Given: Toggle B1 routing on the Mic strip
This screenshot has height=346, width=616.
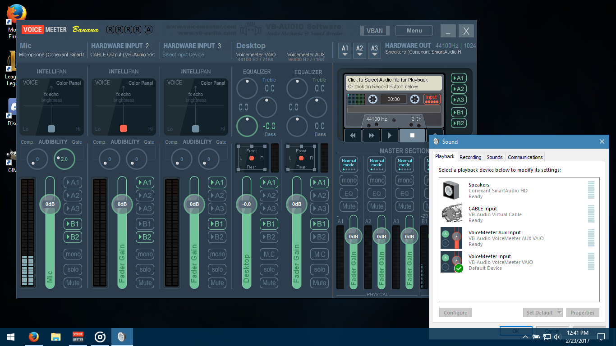Looking at the screenshot, I should (x=73, y=224).
